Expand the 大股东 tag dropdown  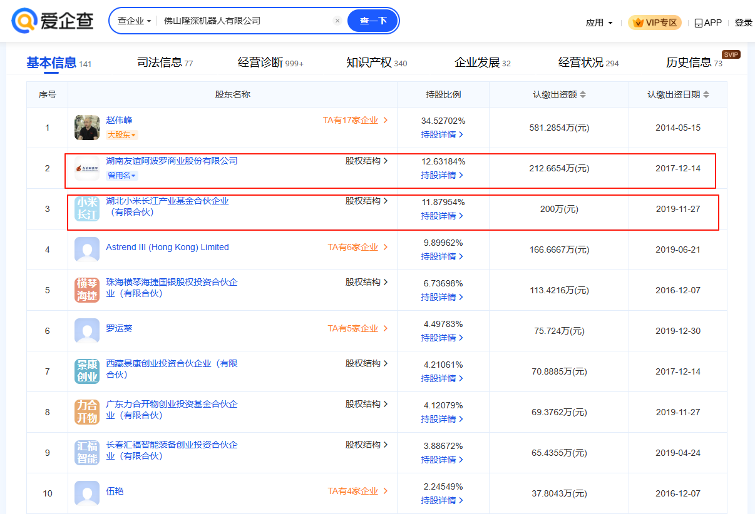click(121, 135)
